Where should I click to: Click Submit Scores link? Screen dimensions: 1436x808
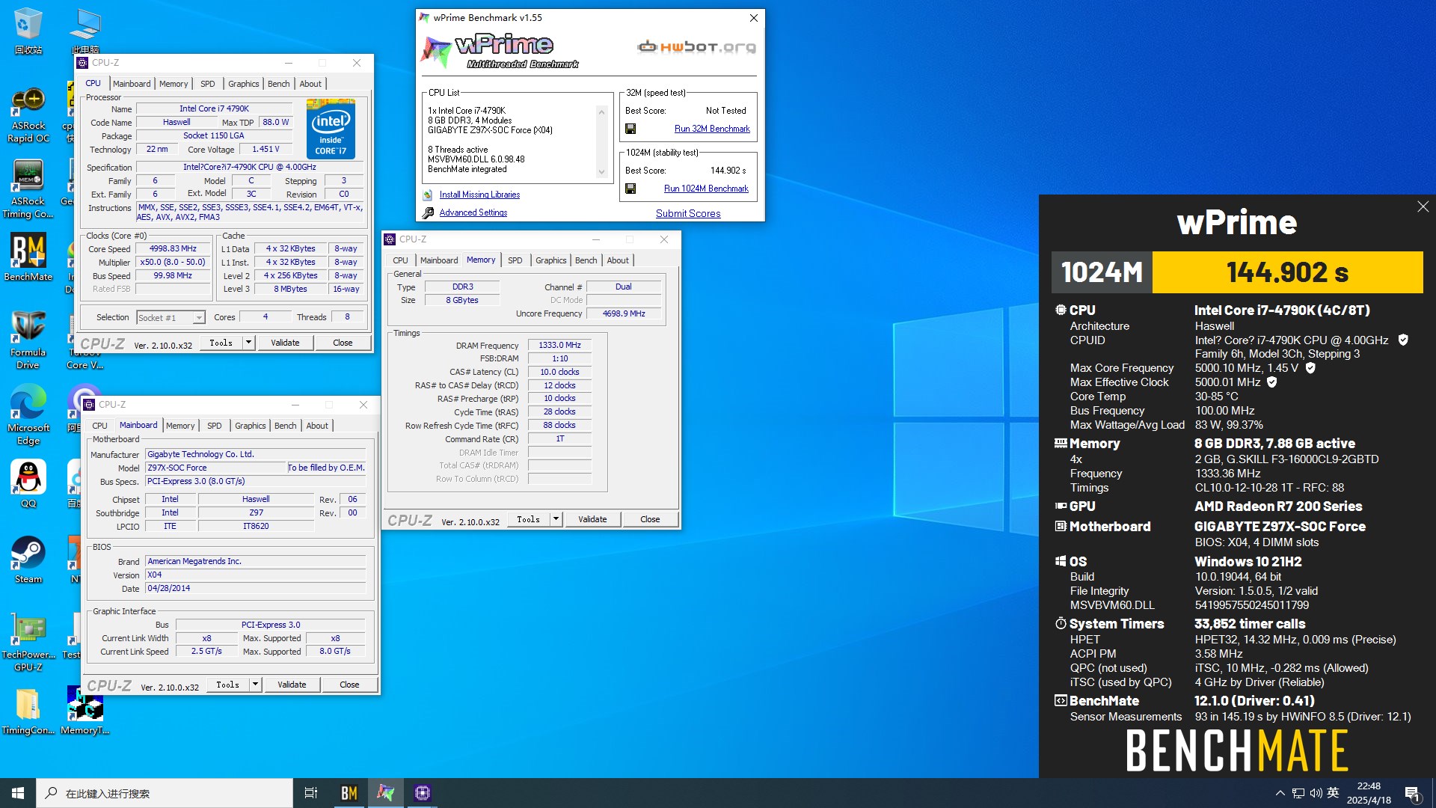click(688, 213)
